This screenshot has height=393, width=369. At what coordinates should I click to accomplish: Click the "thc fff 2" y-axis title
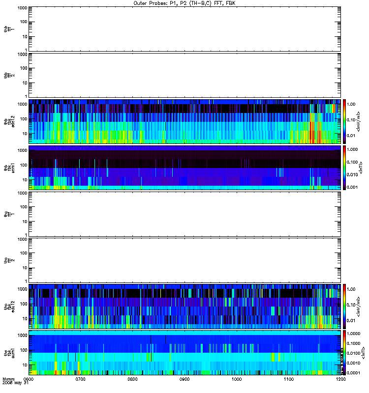(9, 260)
